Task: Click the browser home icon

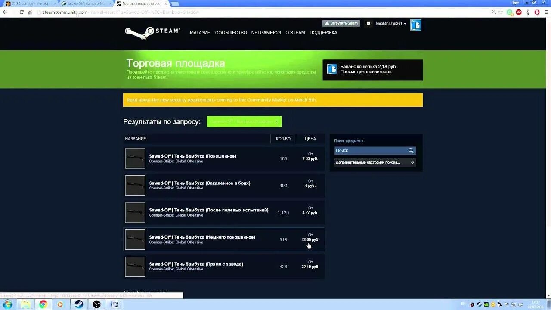Action: (x=30, y=12)
